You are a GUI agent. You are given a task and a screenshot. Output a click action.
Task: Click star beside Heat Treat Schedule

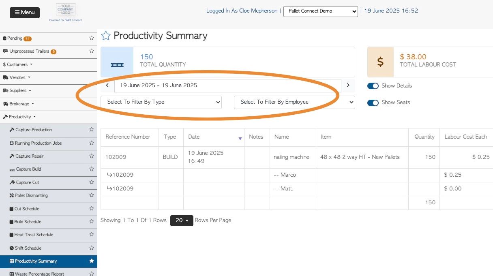point(92,235)
